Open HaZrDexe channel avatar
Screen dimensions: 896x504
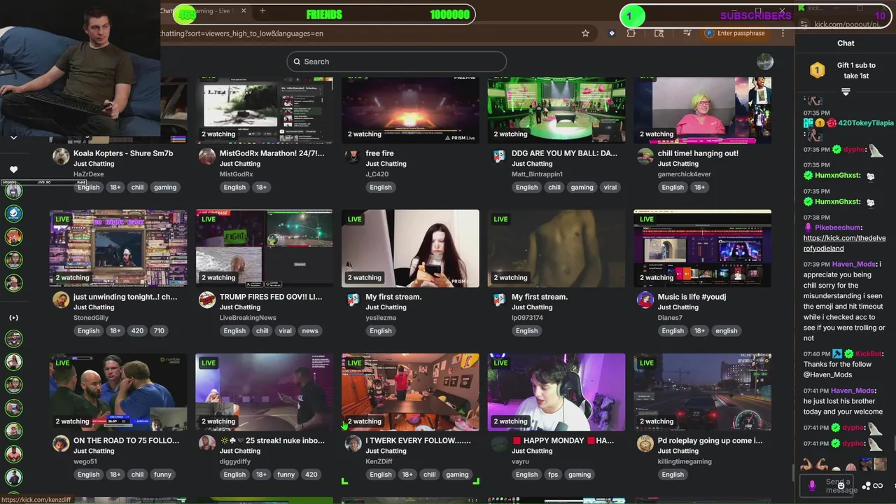pos(61,156)
